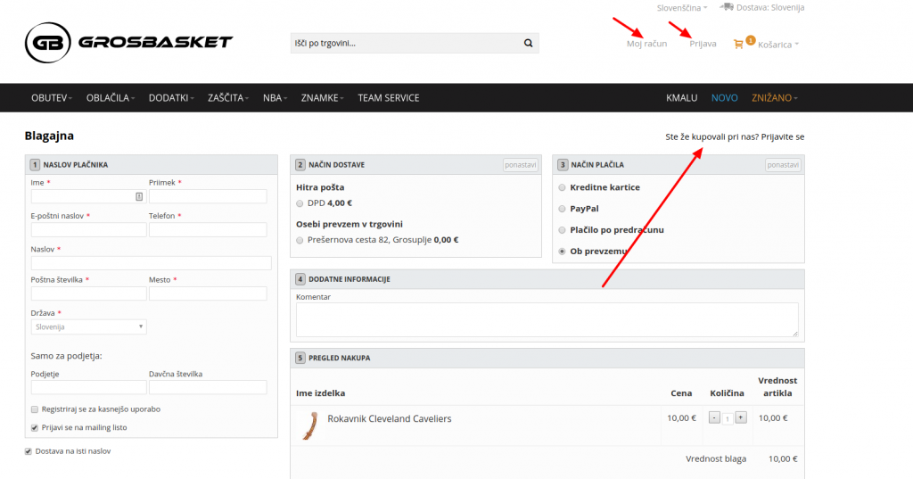Enable Registriraj se za kasnejšo uporabo
Image resolution: width=913 pixels, height=479 pixels.
pyautogui.click(x=35, y=409)
